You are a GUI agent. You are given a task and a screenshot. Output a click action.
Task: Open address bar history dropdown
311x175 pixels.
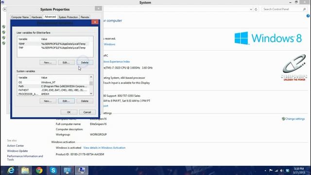251,9
